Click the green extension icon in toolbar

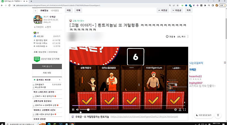click(x=182, y=5)
